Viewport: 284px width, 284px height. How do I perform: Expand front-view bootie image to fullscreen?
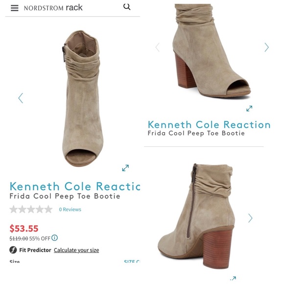click(125, 168)
